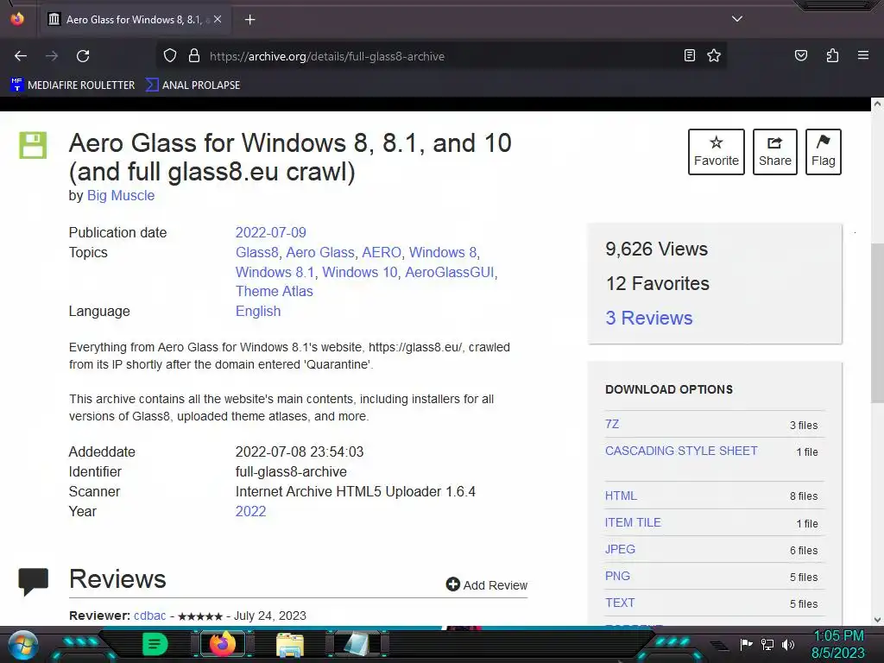This screenshot has width=884, height=663.
Task: Open the Windows 8.1 topic link
Action: [x=275, y=272]
